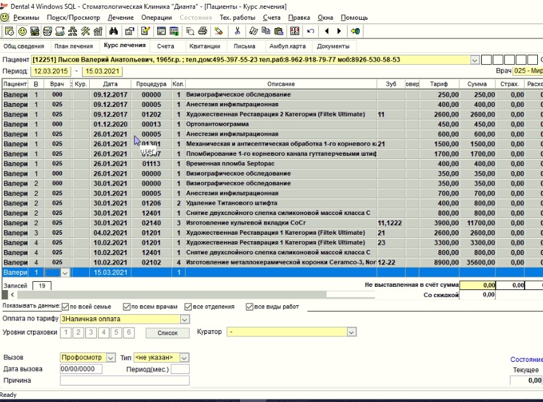Screen dimensions: 543x402
Task: Click the right arrow next-record icon
Action: point(339,31)
